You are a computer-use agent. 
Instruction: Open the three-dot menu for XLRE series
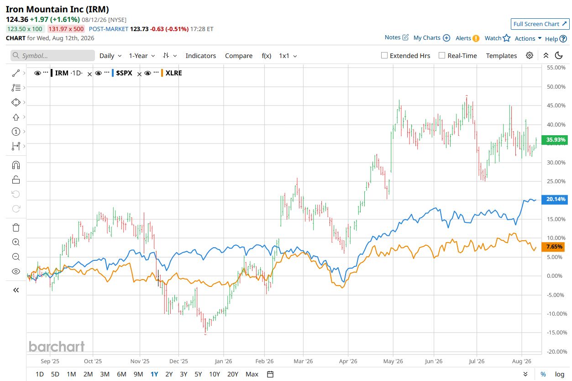point(156,73)
